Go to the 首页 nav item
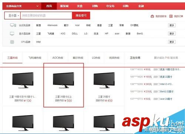 [49, 6]
